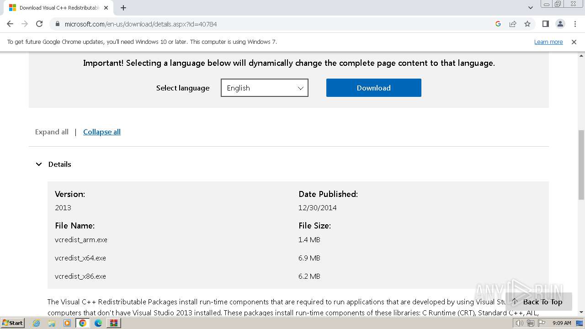
Task: Dismiss the Chrome update notification bar
Action: coord(574,42)
